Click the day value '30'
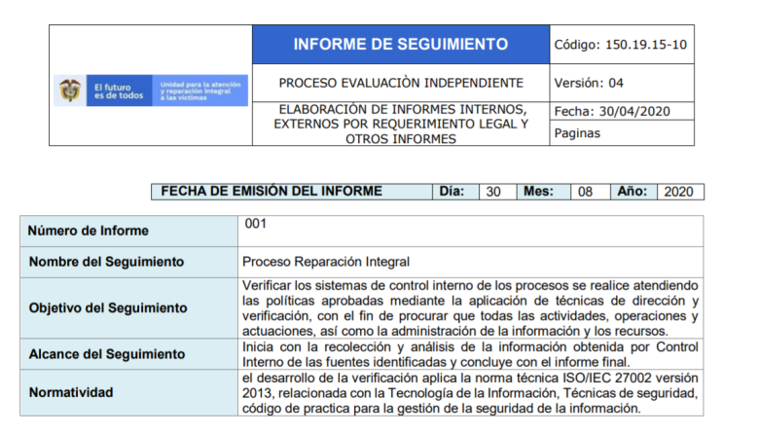This screenshot has height=434, width=759. (x=493, y=192)
